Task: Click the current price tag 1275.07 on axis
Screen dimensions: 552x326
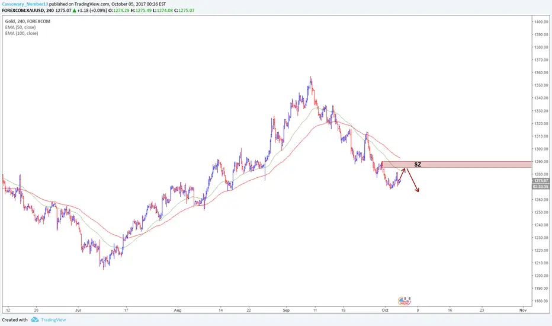Action: pyautogui.click(x=541, y=181)
